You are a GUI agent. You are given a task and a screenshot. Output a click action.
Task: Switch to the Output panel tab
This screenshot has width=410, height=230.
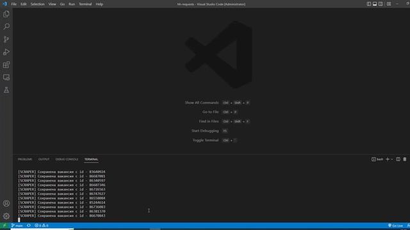[x=44, y=159]
